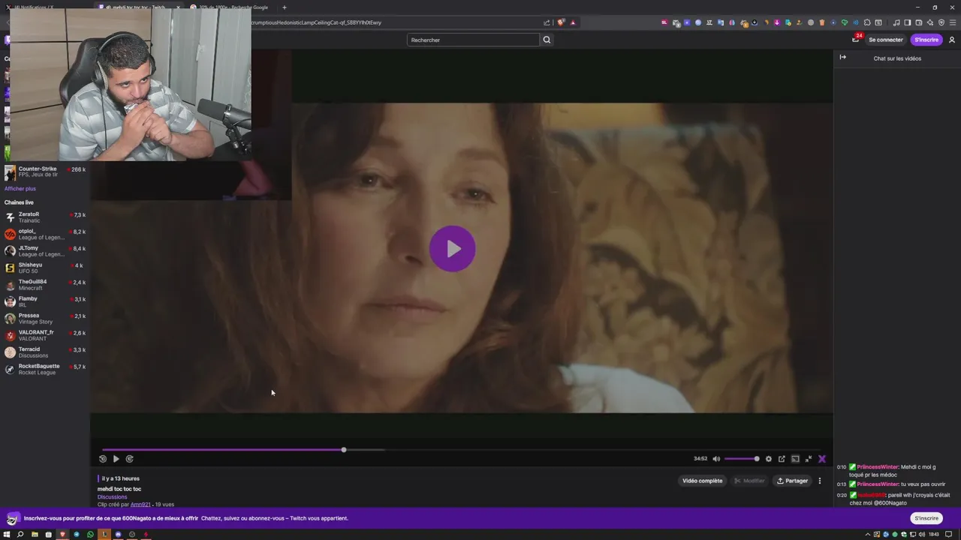Click the share page icon in address bar

point(546,22)
